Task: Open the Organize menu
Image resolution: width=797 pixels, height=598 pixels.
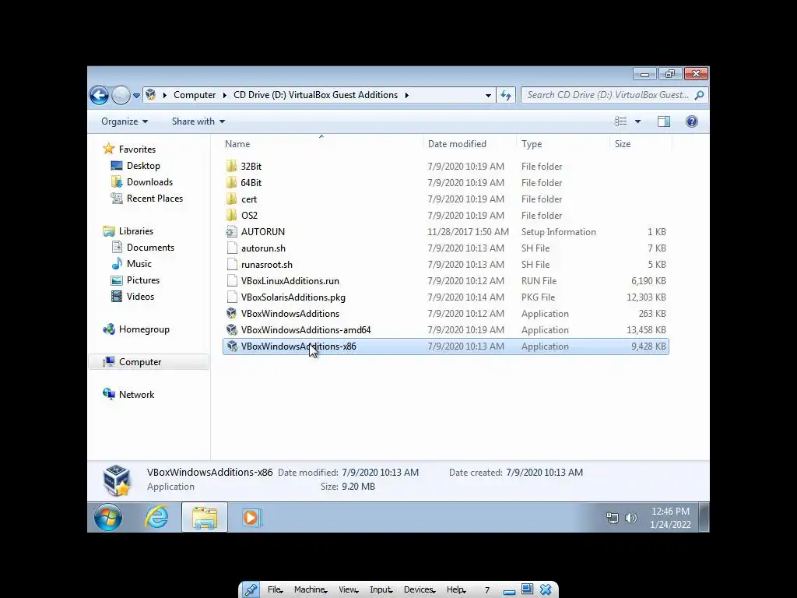Action: (x=125, y=121)
